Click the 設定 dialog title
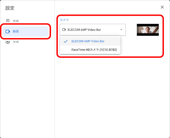The image size is (170, 138). pyautogui.click(x=10, y=8)
